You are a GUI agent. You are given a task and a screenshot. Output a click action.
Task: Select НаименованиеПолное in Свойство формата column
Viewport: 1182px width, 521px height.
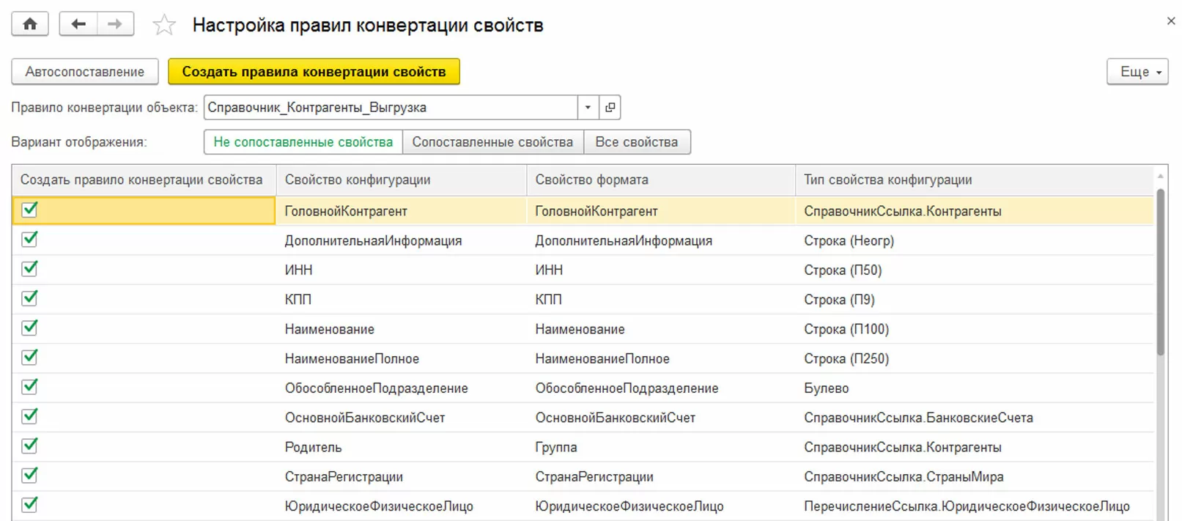661,359
